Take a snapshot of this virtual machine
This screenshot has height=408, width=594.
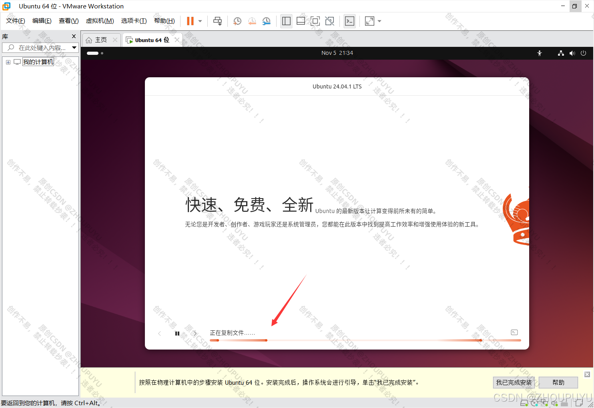click(x=237, y=21)
